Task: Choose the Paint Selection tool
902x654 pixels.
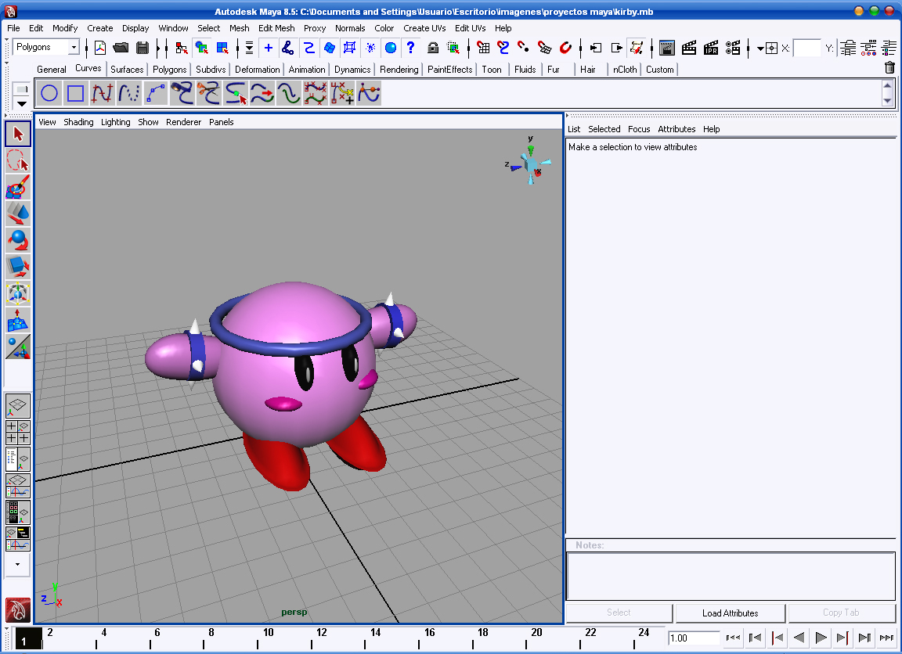Action: (x=18, y=187)
